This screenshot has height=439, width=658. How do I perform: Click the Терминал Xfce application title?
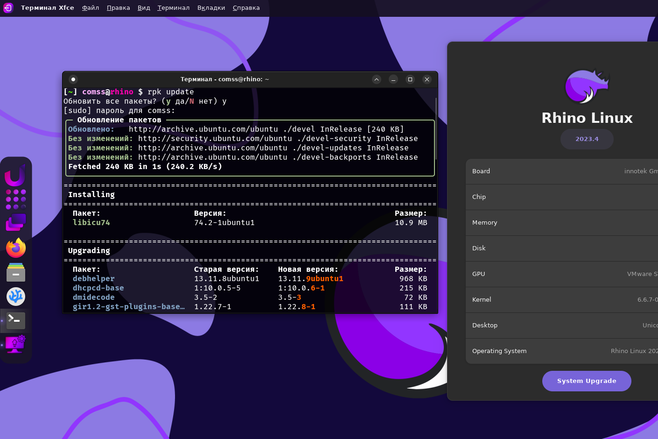pyautogui.click(x=48, y=8)
